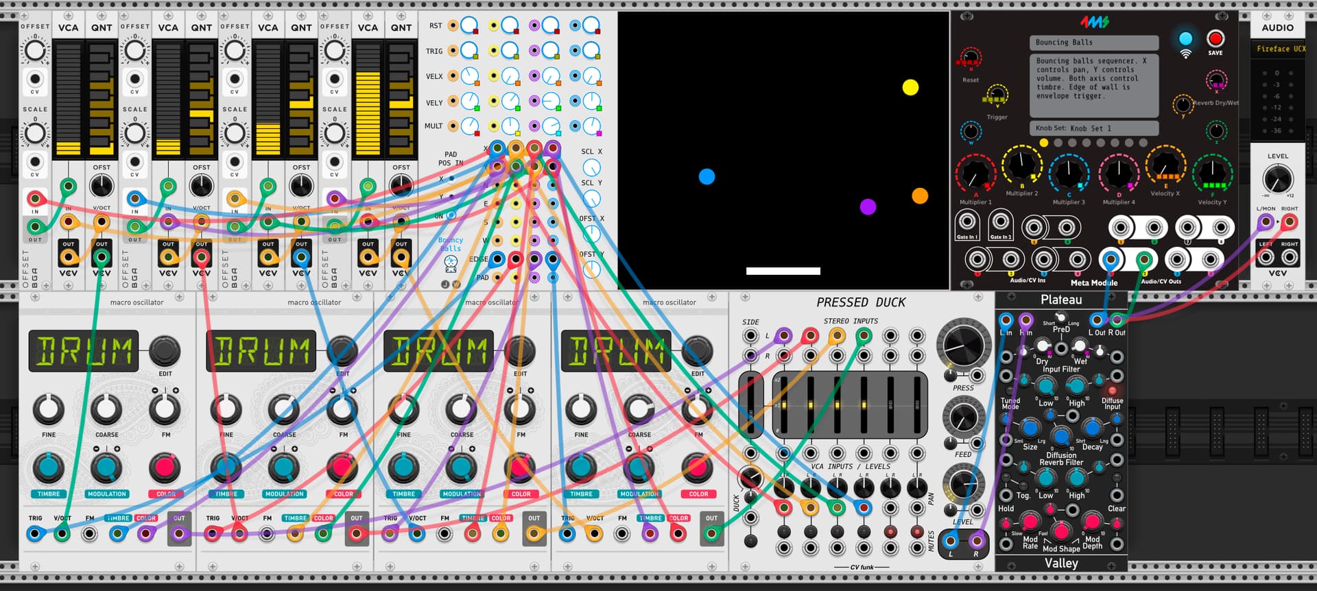Select the second Knob Set dot
Image resolution: width=1317 pixels, height=591 pixels.
click(x=1058, y=143)
